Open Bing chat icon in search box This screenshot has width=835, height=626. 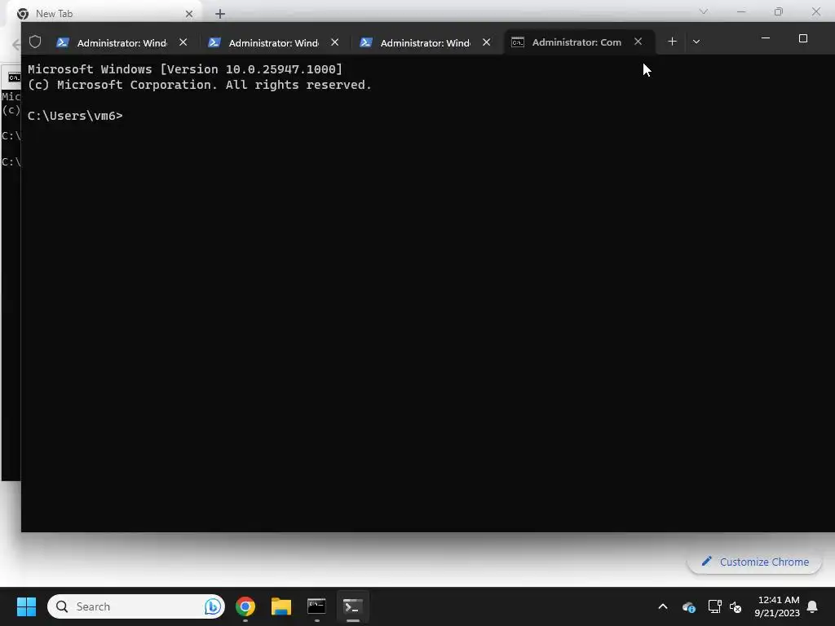[213, 606]
